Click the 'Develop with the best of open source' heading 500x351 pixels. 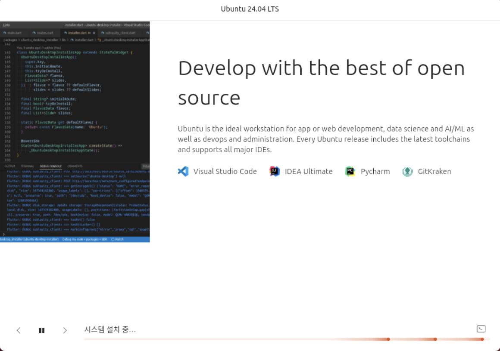321,83
